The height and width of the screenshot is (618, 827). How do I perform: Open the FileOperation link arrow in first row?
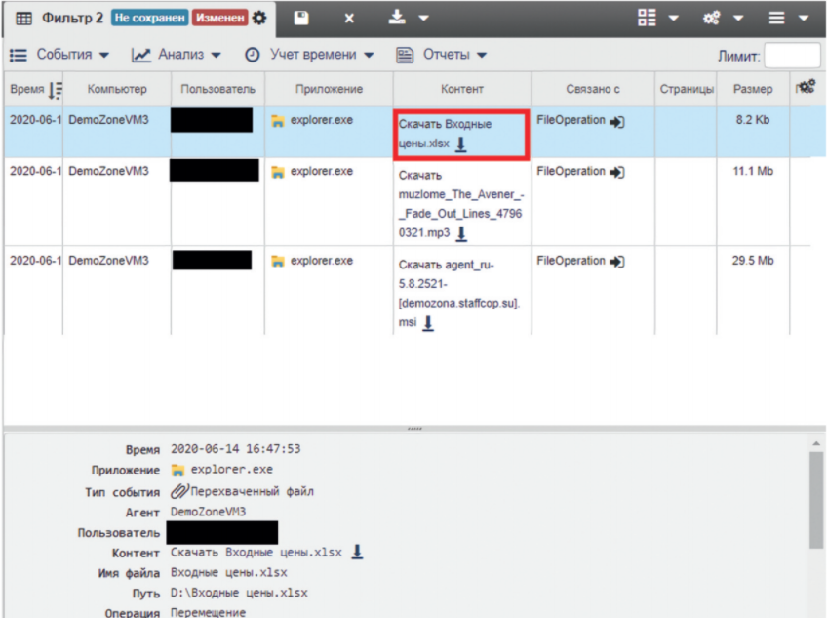[x=616, y=122]
